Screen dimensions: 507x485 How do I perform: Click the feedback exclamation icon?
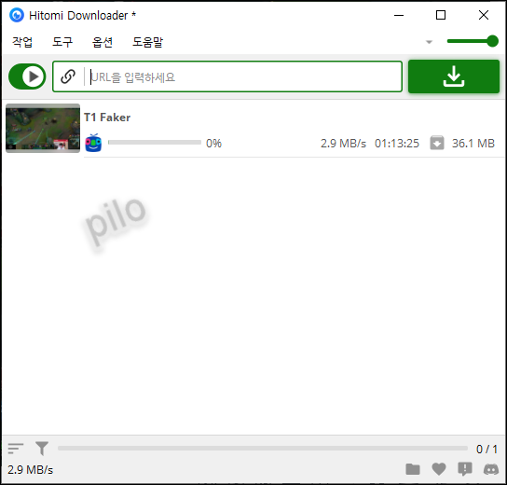point(465,469)
